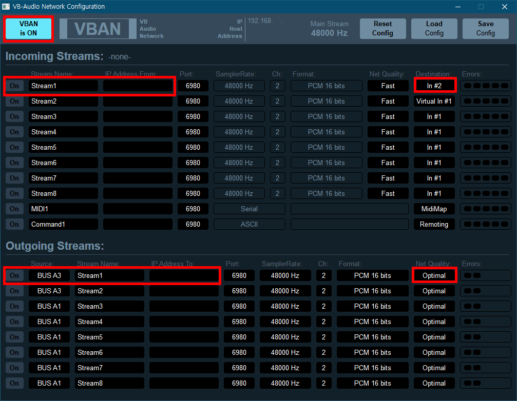The image size is (517, 401).
Task: Edit MIDI1 stream name field
Action: point(63,209)
